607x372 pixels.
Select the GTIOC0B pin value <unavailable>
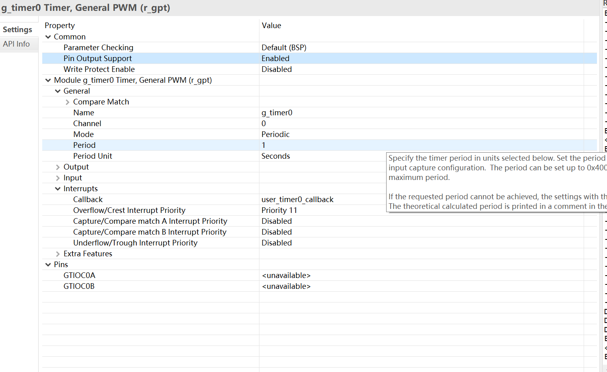point(286,286)
